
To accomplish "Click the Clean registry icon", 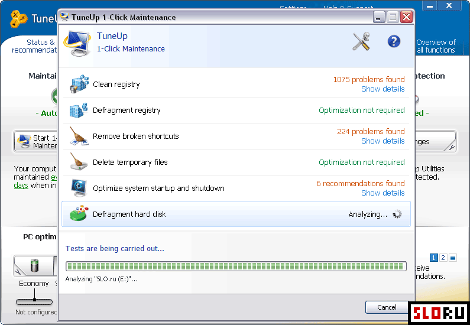I will coord(79,84).
